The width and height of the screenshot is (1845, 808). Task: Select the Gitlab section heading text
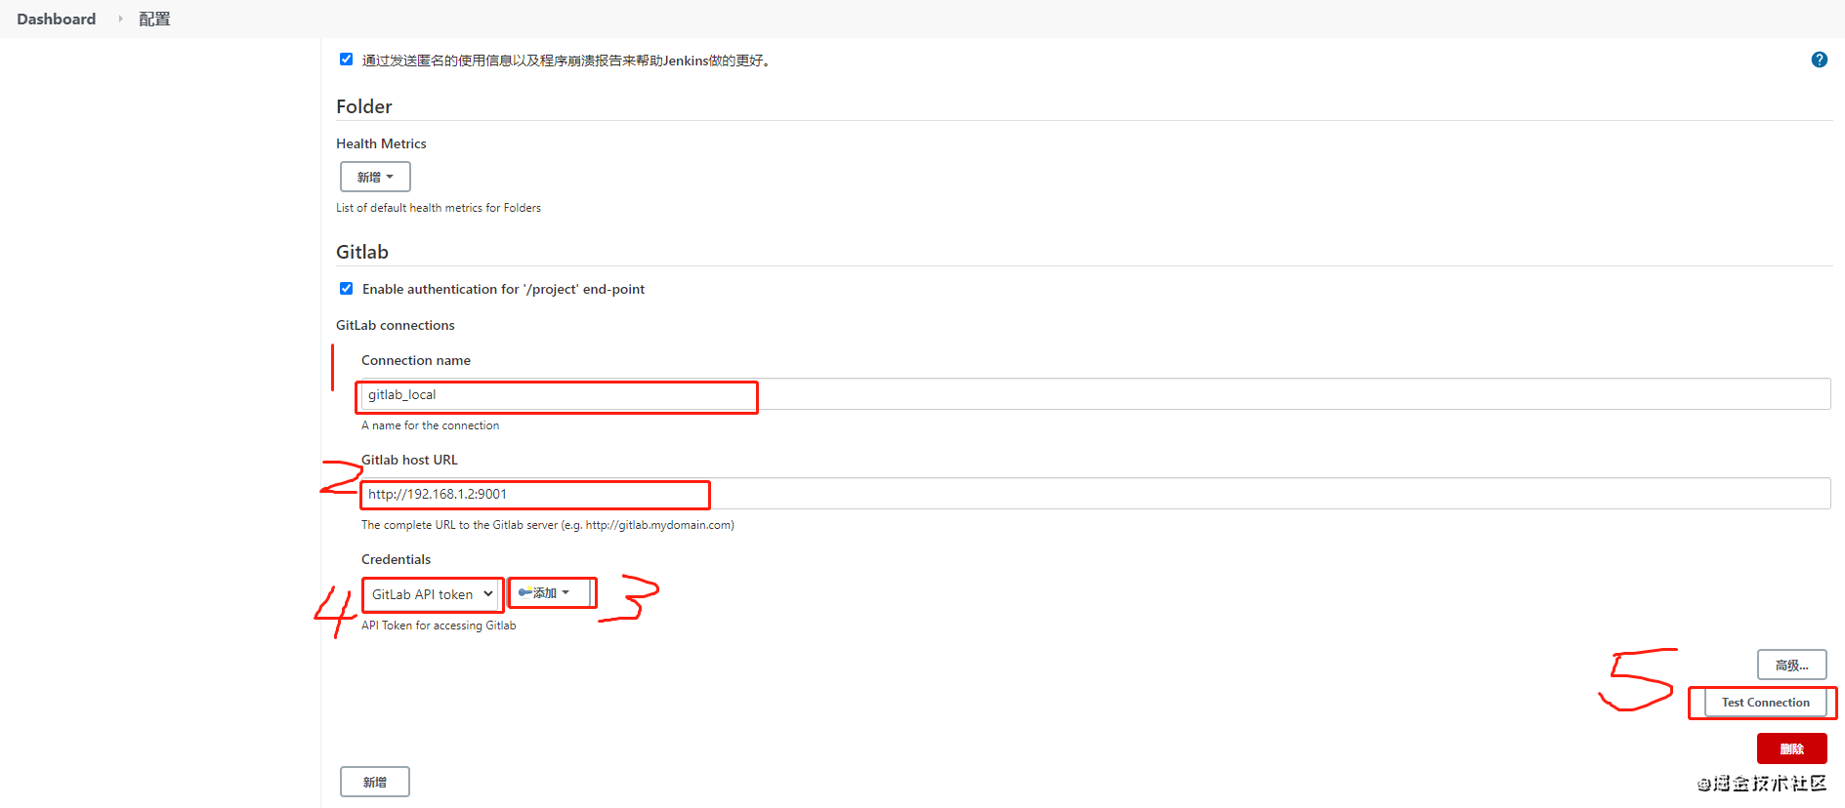pos(362,252)
